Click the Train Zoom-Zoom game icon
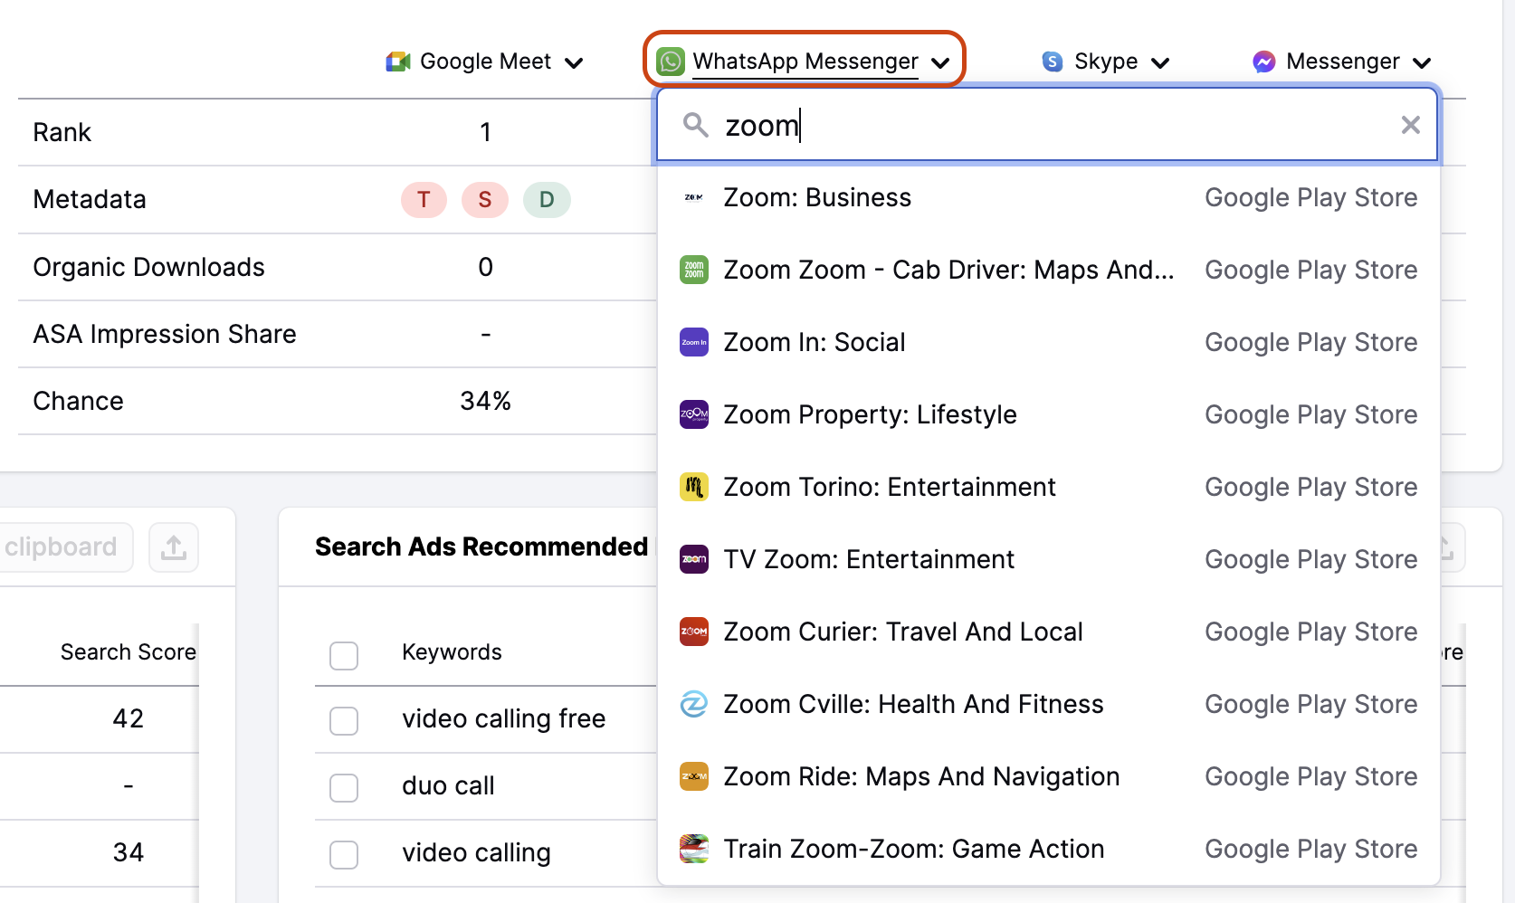1515x903 pixels. point(693,849)
